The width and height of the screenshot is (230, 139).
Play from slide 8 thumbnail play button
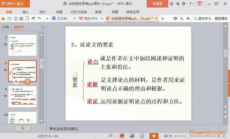[x=16, y=82]
